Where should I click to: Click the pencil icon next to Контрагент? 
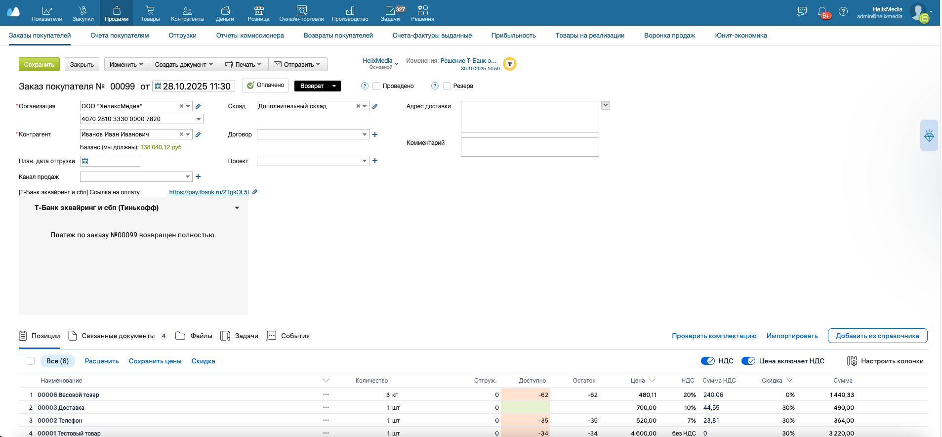click(x=198, y=134)
